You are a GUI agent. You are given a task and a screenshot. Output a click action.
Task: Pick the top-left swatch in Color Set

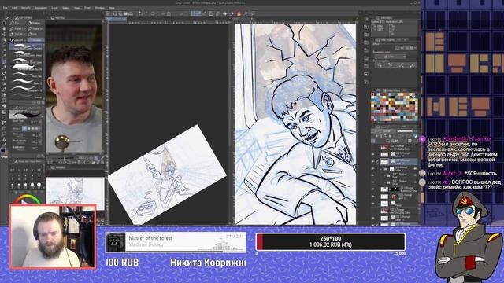pyautogui.click(x=372, y=95)
